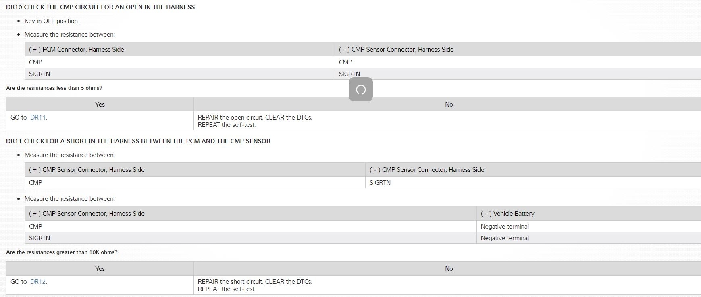This screenshot has height=297, width=701.
Task: Select the PCM Connector, Harness Side column header
Action: point(77,49)
